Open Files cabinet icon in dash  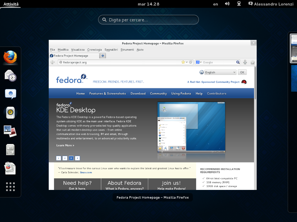[x=10, y=149]
